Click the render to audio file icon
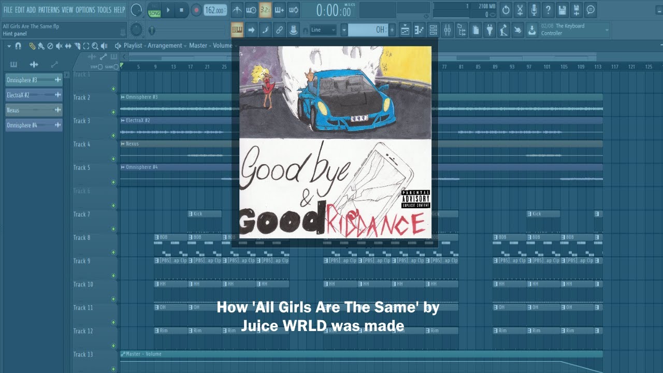663x373 pixels. pyautogui.click(x=576, y=10)
